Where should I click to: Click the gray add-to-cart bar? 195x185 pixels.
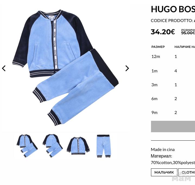173,126
